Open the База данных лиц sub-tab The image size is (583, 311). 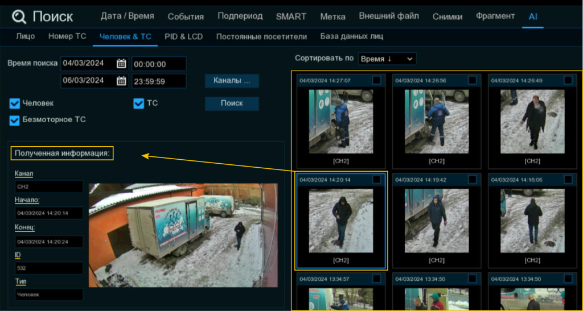click(x=352, y=36)
